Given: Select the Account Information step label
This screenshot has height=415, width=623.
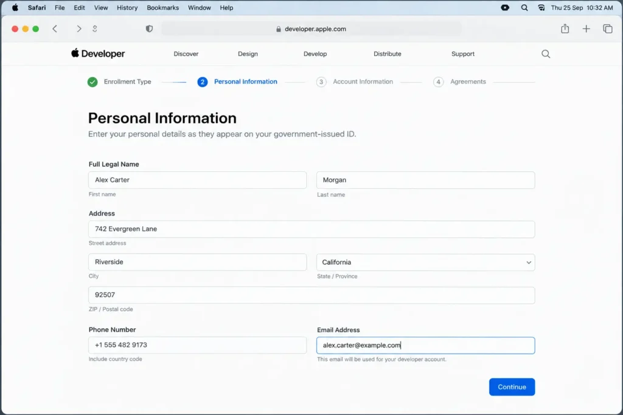Looking at the screenshot, I should click(363, 82).
